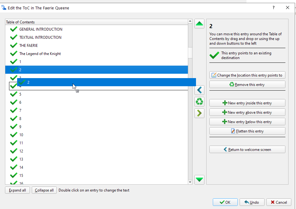Image resolution: width=296 pixels, height=209 pixels.
Task: Return to welcome screen
Action: tap(247, 150)
